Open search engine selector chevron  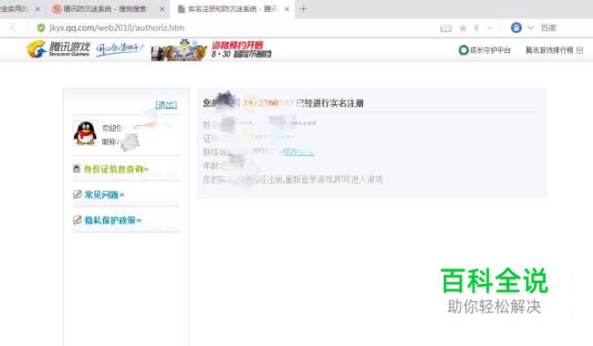tap(530, 27)
